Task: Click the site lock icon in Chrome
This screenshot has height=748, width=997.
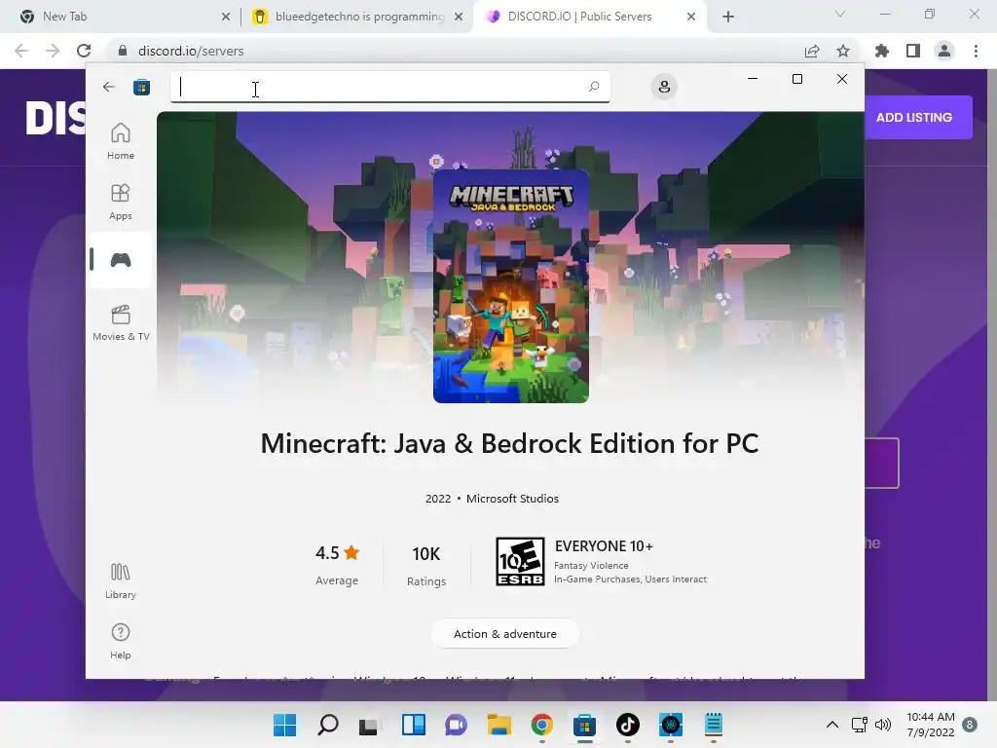Action: point(123,51)
